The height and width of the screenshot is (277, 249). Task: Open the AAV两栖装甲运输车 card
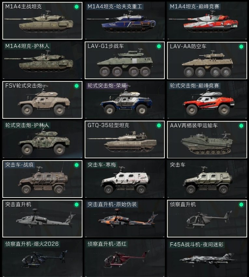pyautogui.click(x=207, y=139)
